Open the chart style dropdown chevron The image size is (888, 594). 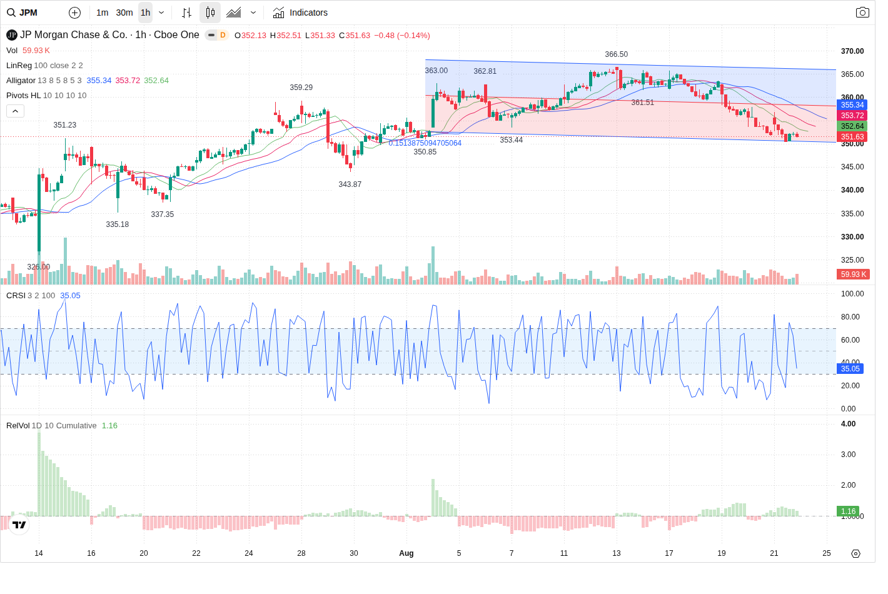coord(253,13)
